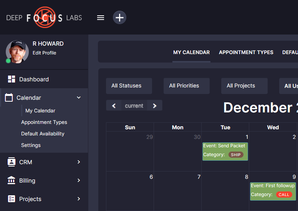Image resolution: width=298 pixels, height=211 pixels.
Task: Collapse the Calendar section chevron
Action: click(x=79, y=97)
